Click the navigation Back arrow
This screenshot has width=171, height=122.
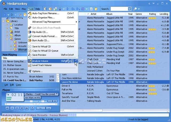click(x=5, y=15)
